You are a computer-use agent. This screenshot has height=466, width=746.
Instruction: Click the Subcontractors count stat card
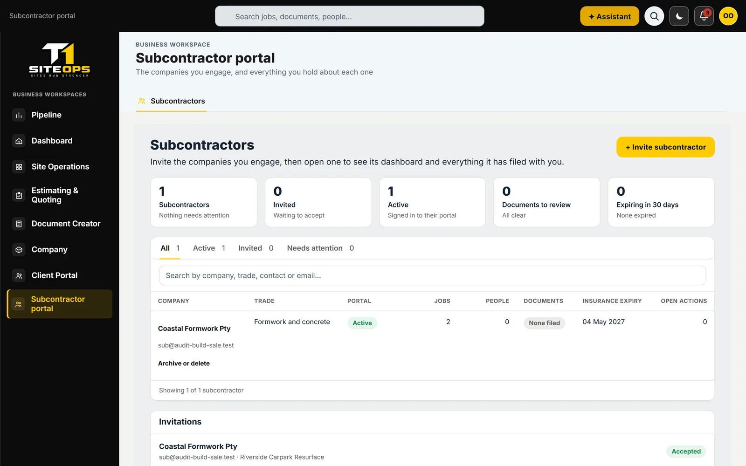click(204, 202)
